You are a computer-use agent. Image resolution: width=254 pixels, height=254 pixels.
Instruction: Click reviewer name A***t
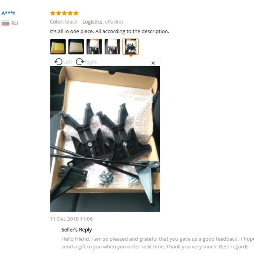8,13
